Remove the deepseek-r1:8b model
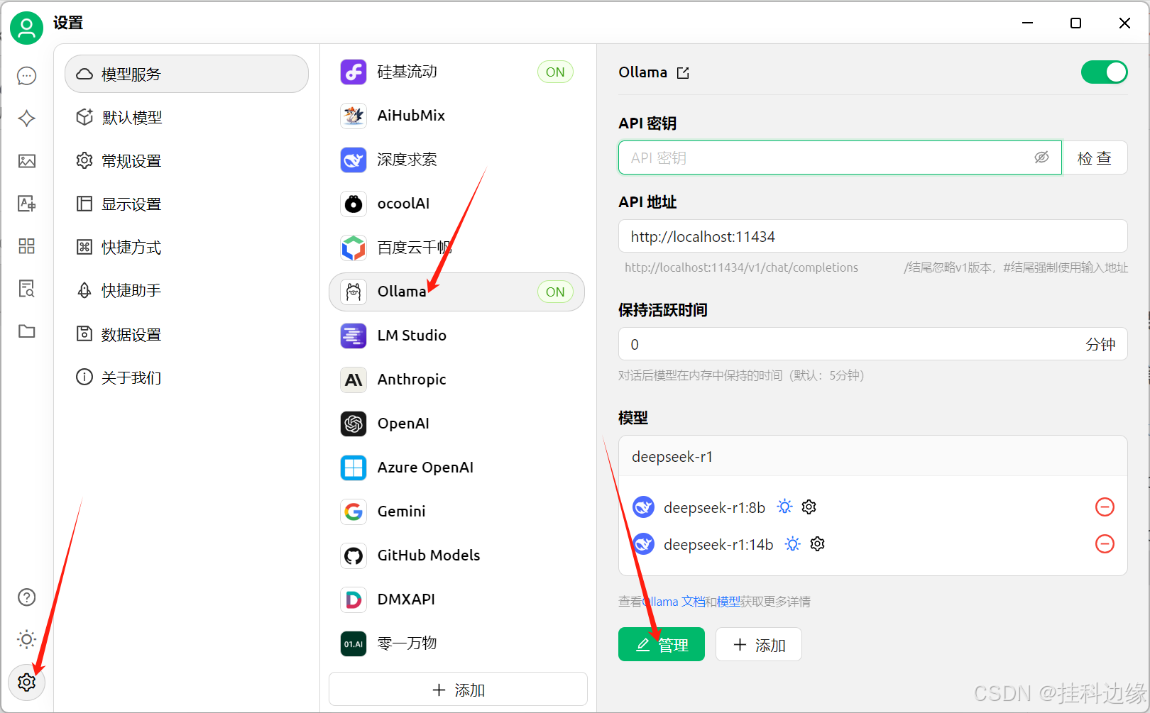 pyautogui.click(x=1105, y=507)
